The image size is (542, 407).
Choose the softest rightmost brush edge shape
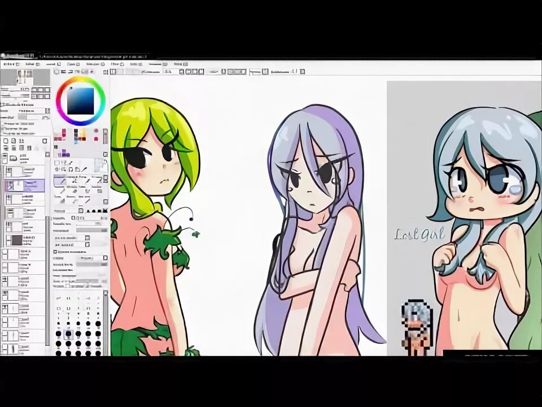pos(105,210)
